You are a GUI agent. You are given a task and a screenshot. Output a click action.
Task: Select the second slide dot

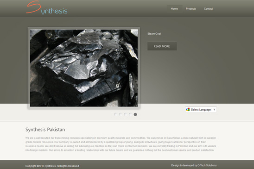[121, 114]
